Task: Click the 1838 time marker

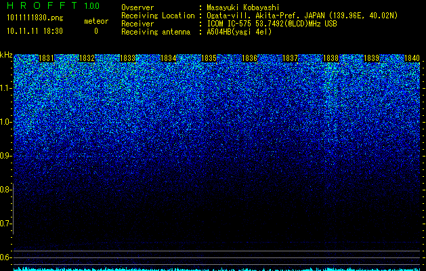Action: click(331, 58)
